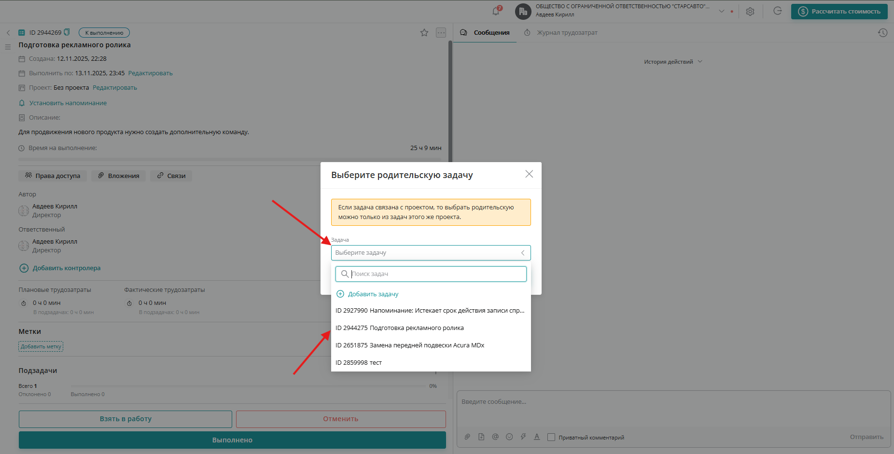Click the actual labor value 0 ч 0 мин
Screen dimensions: 894x454
pos(152,303)
